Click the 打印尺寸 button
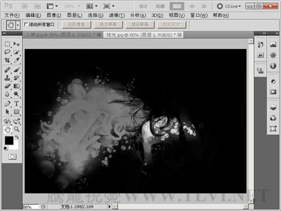 point(172,24)
